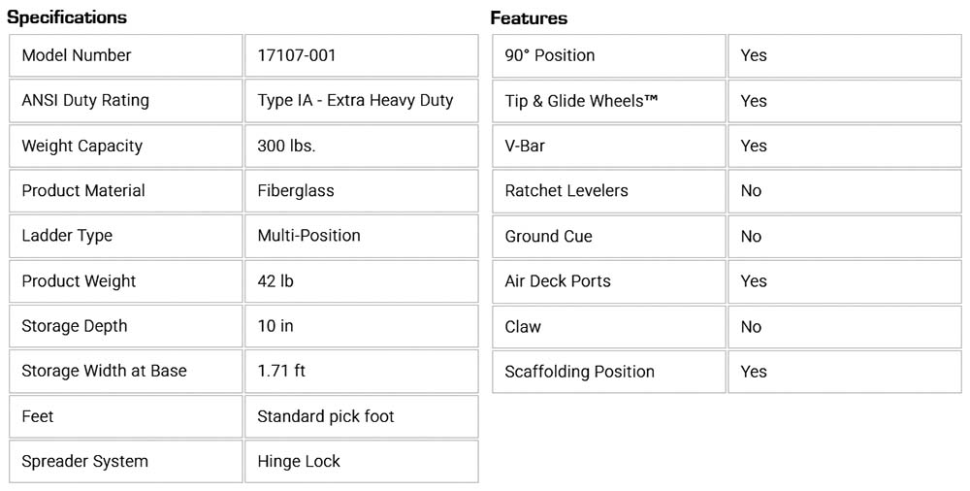This screenshot has height=491, width=970.
Task: Select the Tip & Glide Wheels™ feature label
Action: point(581,101)
